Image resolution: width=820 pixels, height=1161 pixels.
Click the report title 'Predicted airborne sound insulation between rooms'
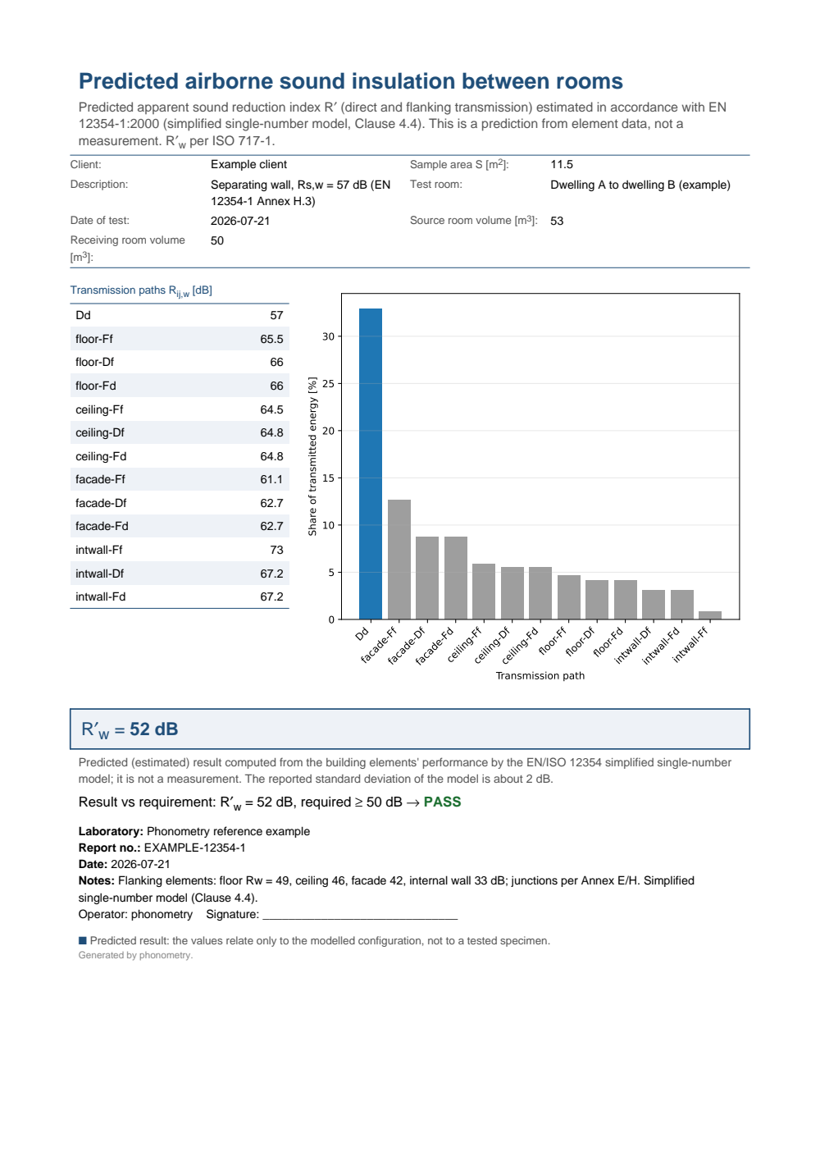click(350, 81)
